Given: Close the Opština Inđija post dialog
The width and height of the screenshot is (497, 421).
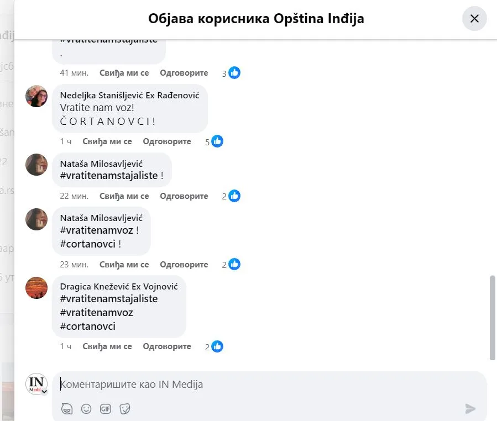Looking at the screenshot, I should point(474,19).
